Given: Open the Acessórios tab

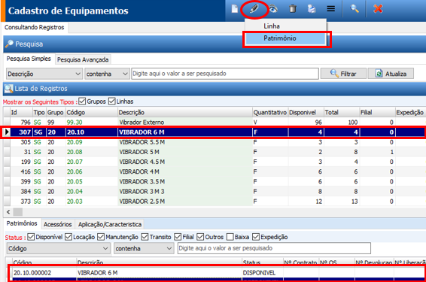Looking at the screenshot, I should pyautogui.click(x=58, y=224).
